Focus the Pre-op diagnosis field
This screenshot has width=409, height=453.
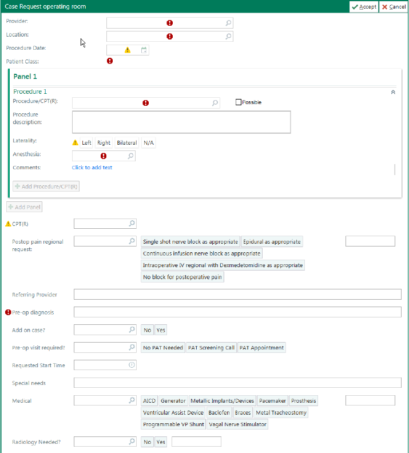click(237, 312)
